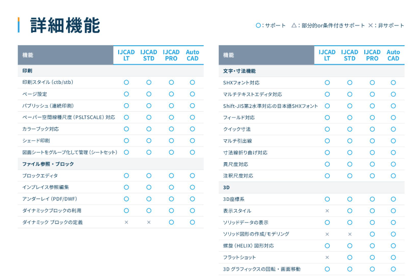Click the ○ mark for 印刷スタイル (ctb/stb) under IJCAD LT
Image resolution: width=420 pixels, height=280 pixels.
click(127, 82)
